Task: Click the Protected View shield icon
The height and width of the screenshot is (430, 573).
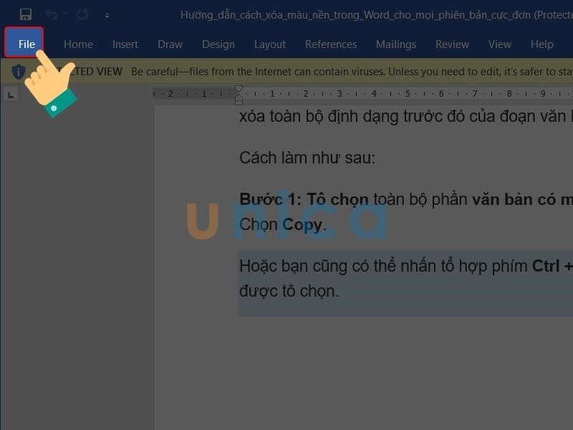Action: click(17, 71)
